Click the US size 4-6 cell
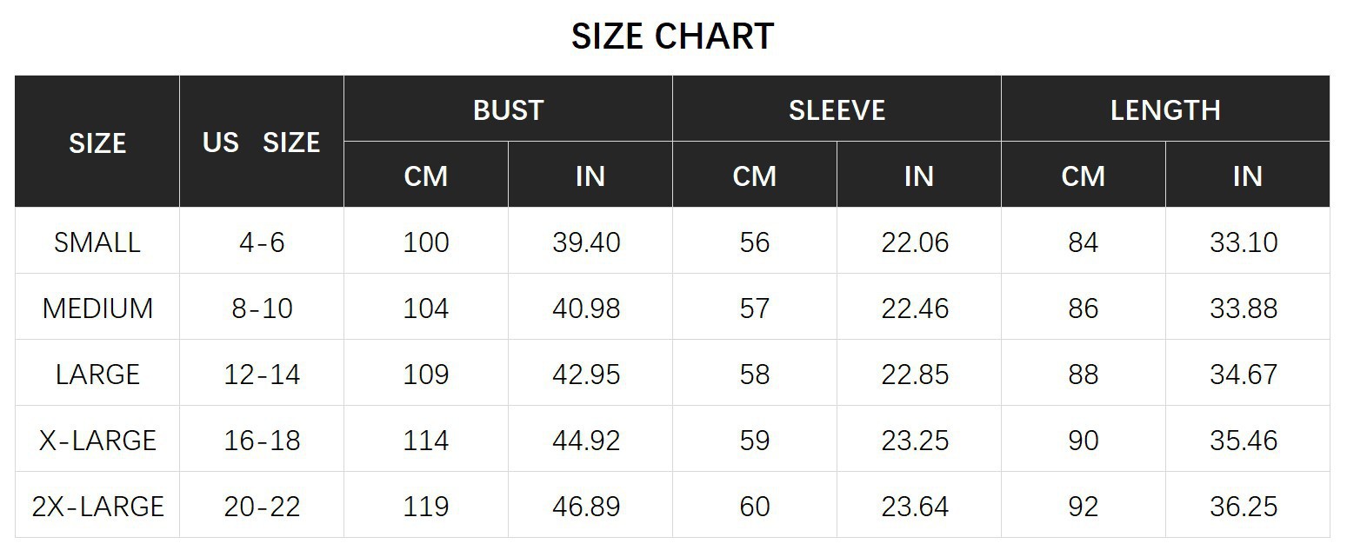 click(x=261, y=242)
